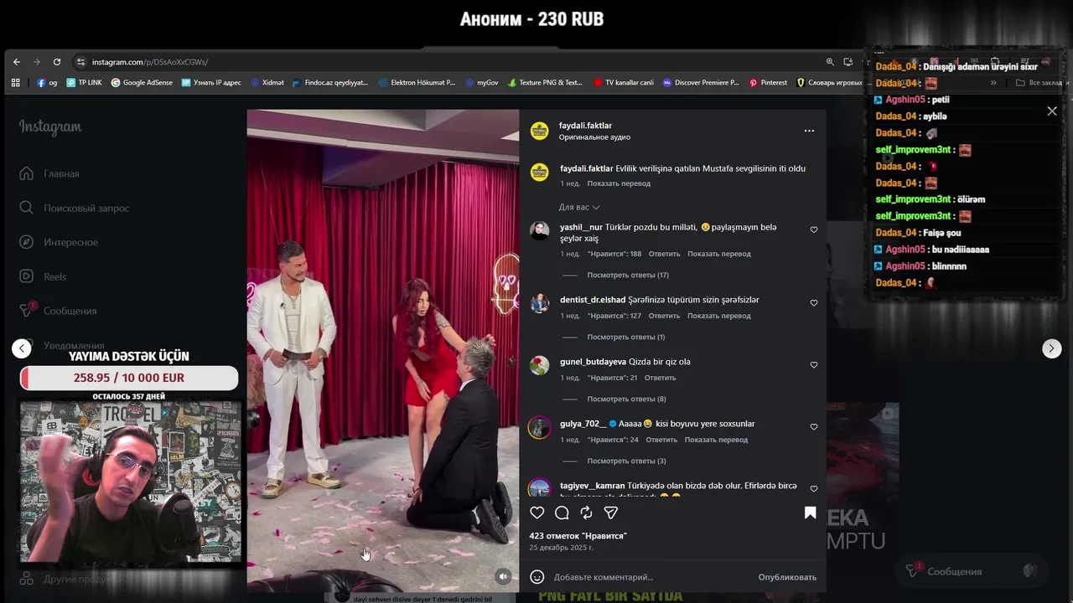Click Оригинальное аудио link

pyautogui.click(x=594, y=137)
